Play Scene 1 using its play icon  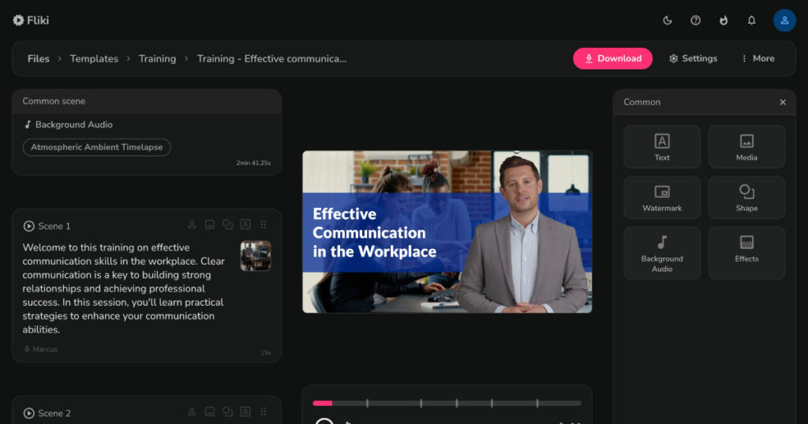tap(29, 226)
